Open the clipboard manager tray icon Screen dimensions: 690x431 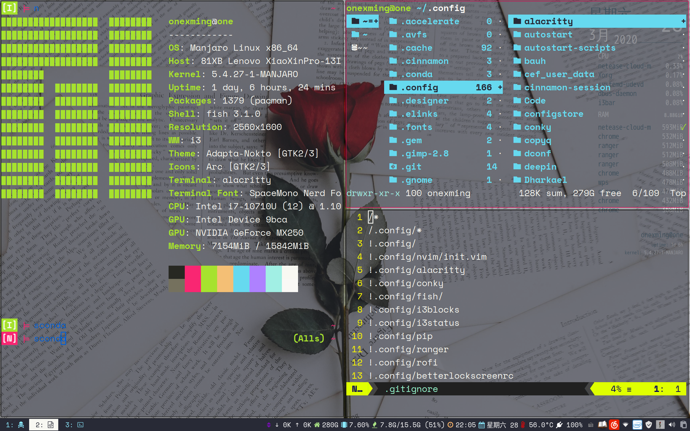[684, 425]
